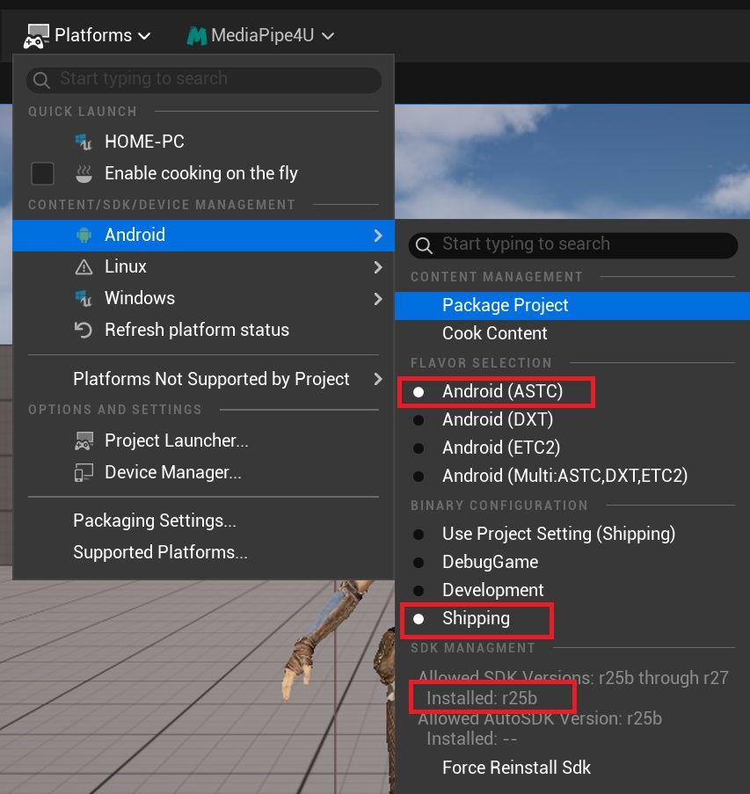Select the Android platform entry
The width and height of the screenshot is (750, 794).
coord(203,236)
